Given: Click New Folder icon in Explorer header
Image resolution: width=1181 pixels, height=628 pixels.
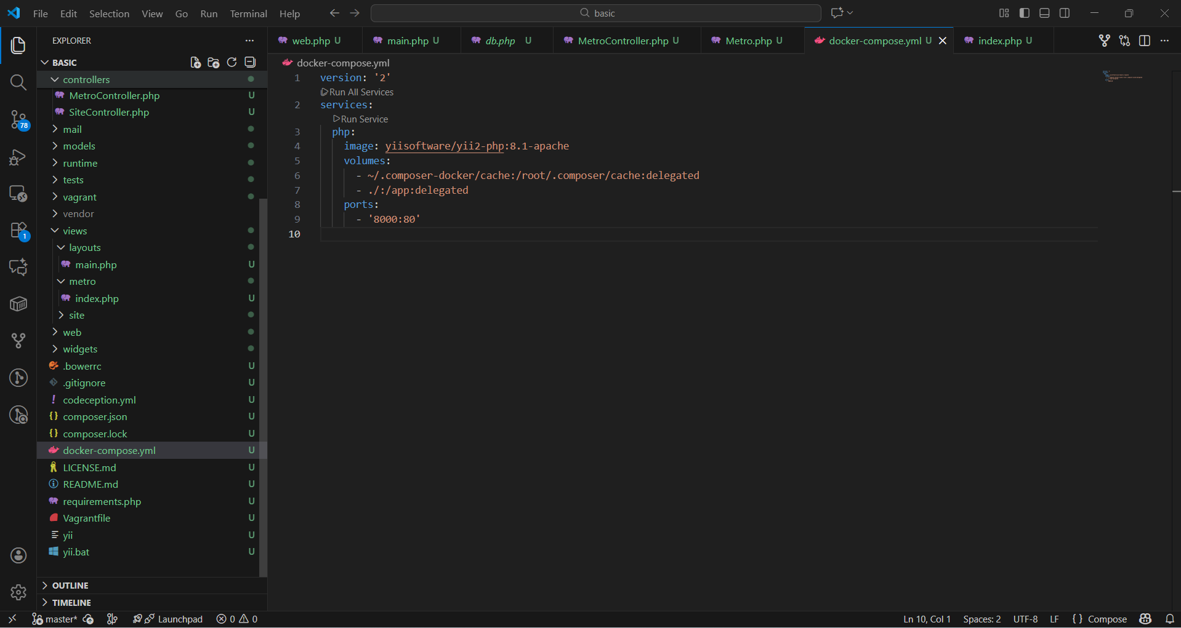Looking at the screenshot, I should 214,63.
